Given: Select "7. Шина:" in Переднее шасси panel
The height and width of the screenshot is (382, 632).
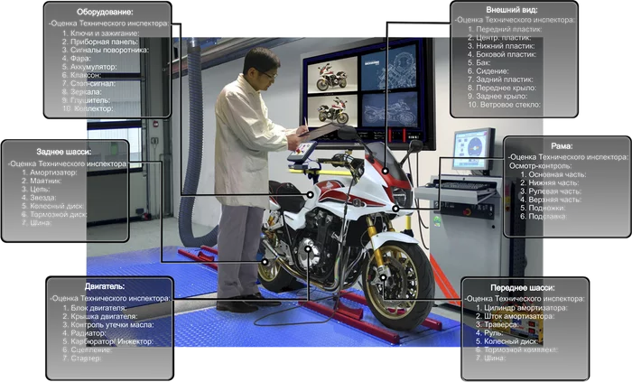Looking at the screenshot, I should 490,358.
